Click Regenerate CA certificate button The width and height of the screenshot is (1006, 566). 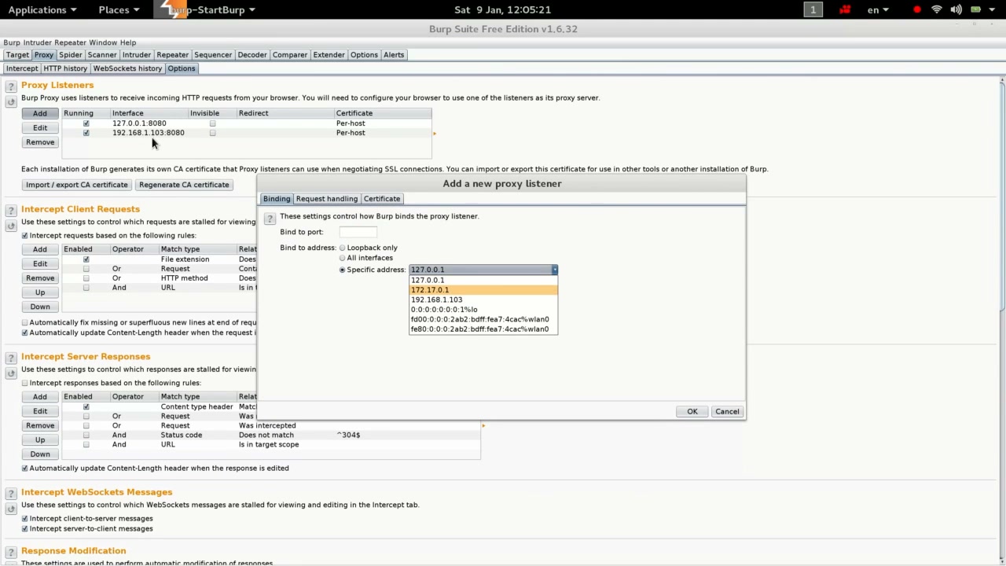[184, 185]
